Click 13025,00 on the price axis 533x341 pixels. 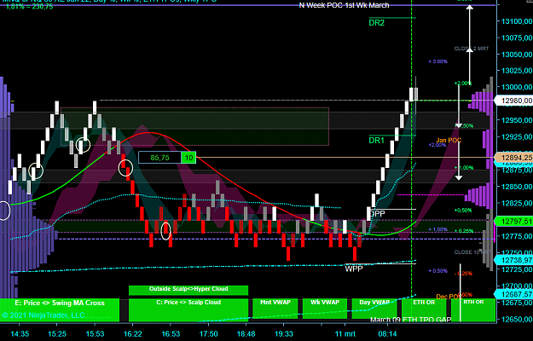tap(517, 71)
